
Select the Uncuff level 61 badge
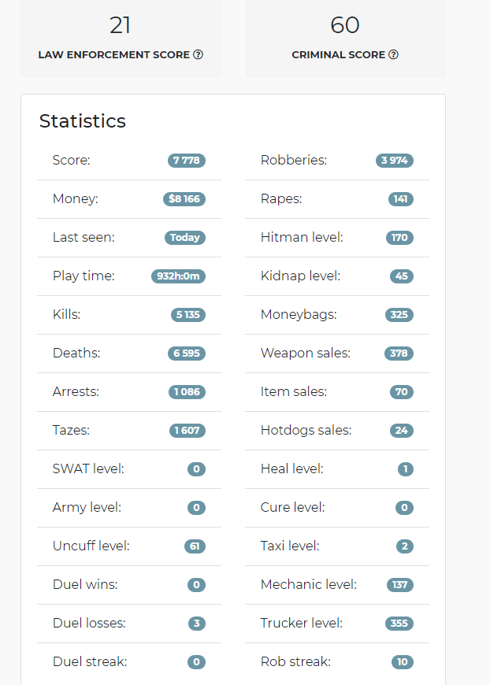[195, 546]
